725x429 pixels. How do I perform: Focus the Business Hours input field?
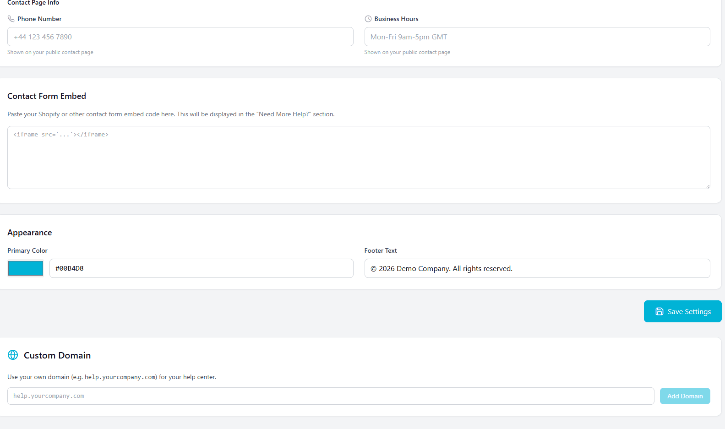coord(537,37)
